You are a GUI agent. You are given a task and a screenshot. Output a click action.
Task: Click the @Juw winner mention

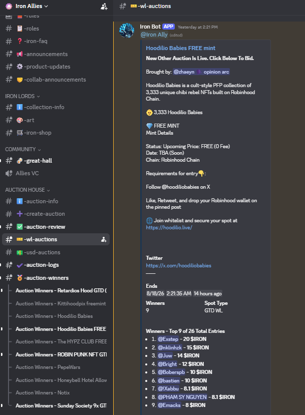point(165,356)
